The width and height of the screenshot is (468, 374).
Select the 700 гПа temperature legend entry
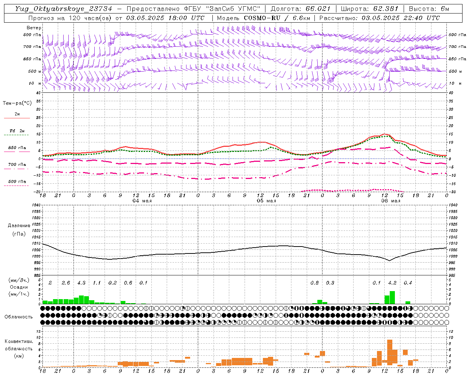pyautogui.click(x=17, y=165)
